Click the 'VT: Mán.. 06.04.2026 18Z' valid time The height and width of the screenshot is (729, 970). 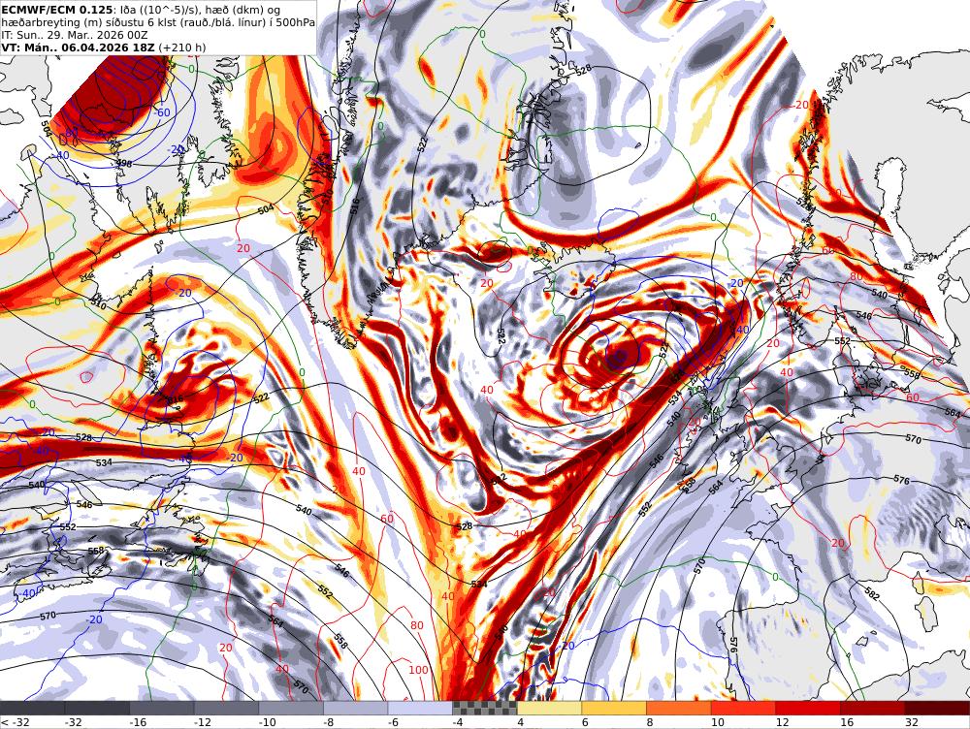[x=78, y=47]
